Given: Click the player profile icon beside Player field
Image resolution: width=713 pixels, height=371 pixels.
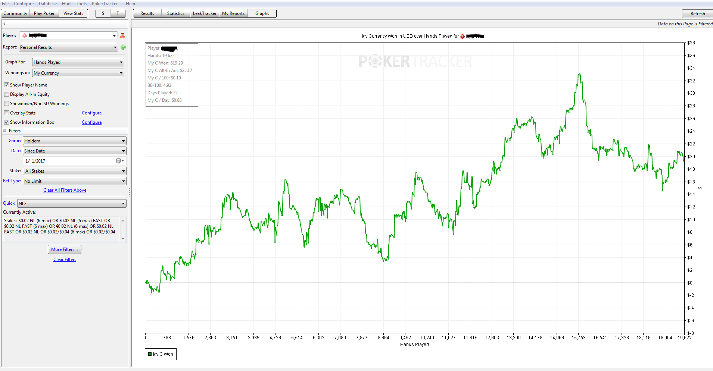Looking at the screenshot, I should tap(122, 35).
